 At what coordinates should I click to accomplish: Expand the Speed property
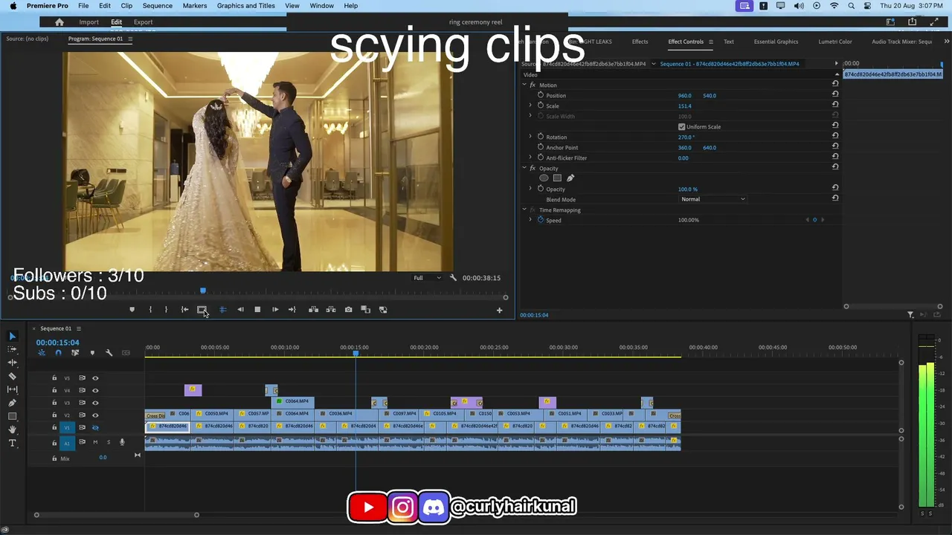[x=530, y=220]
